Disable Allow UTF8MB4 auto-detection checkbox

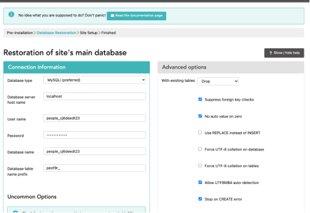click(x=200, y=182)
